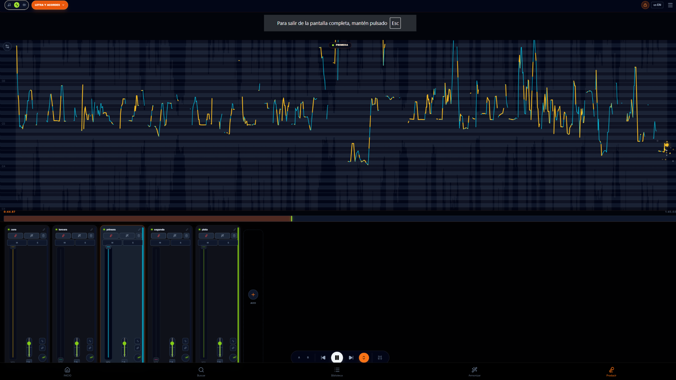Viewport: 676px width, 380px height.
Task: Open the LETRA Y ACORDES dropdown
Action: tap(50, 5)
